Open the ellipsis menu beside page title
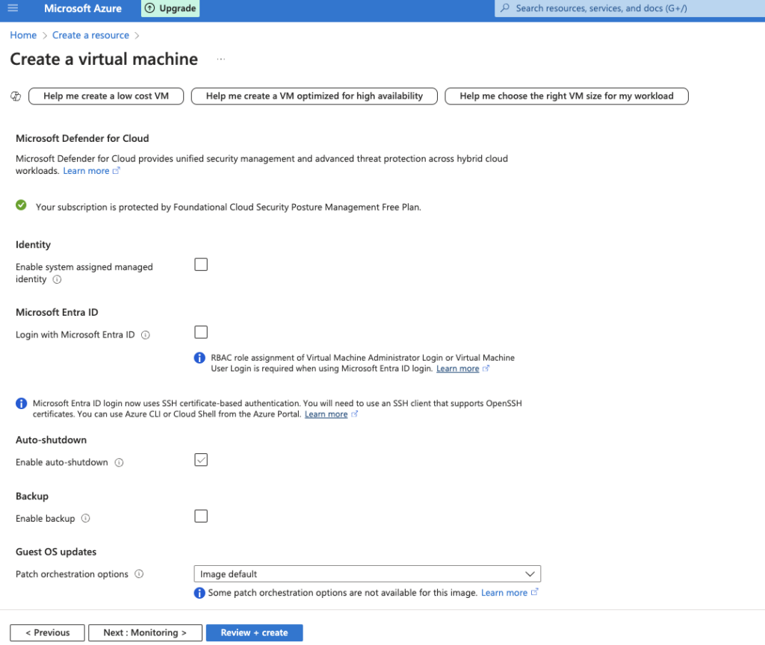 click(x=221, y=59)
